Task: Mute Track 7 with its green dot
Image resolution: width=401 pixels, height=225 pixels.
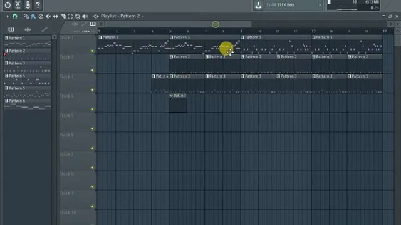Action: [x=93, y=167]
